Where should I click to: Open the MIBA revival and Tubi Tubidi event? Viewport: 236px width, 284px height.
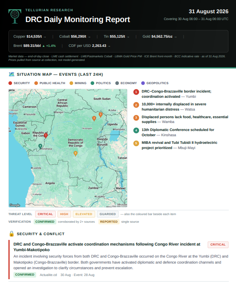pos(180,145)
